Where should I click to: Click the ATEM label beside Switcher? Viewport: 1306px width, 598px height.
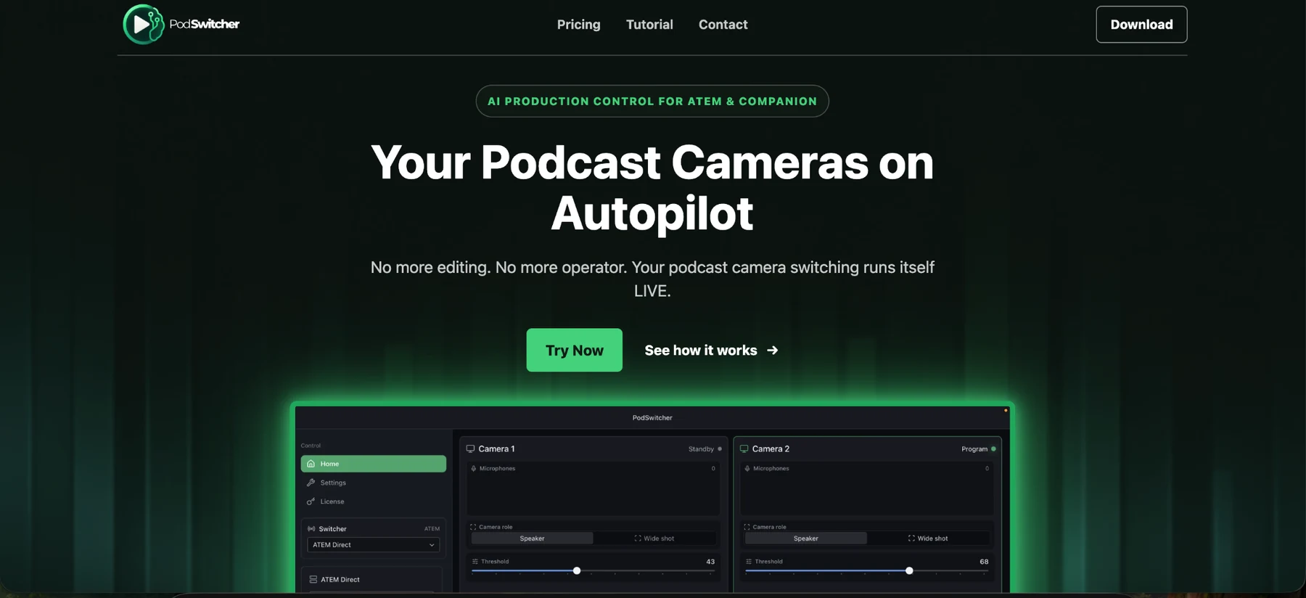(x=432, y=529)
